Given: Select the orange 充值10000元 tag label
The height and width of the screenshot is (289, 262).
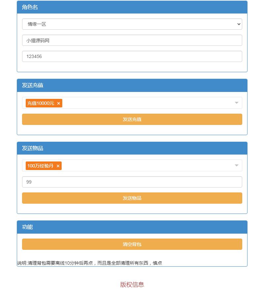Looking at the screenshot, I should 41,103.
